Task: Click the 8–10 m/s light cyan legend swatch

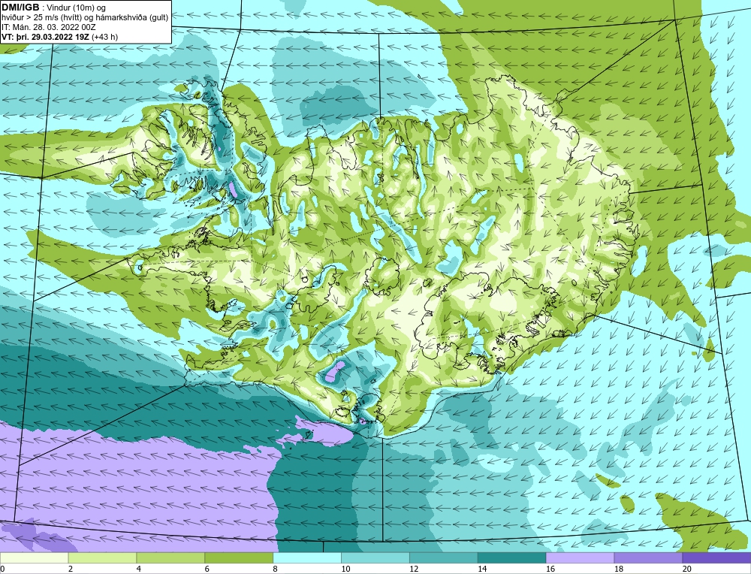Action: (x=307, y=558)
